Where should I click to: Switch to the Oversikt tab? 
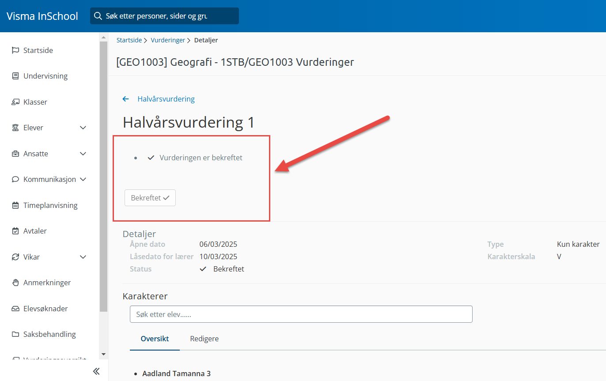coord(155,339)
